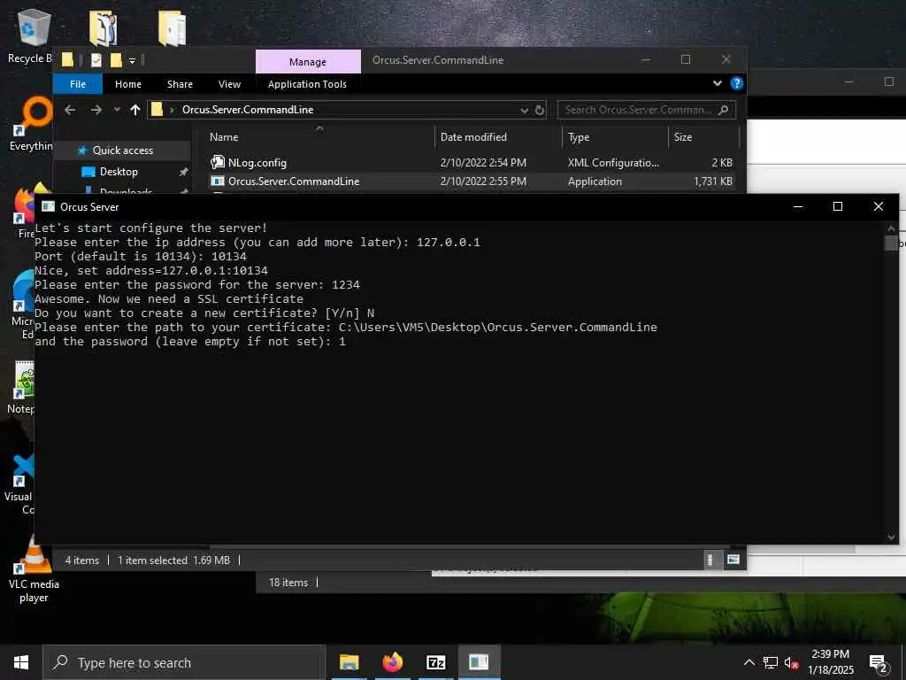Viewport: 906px width, 680px height.
Task: Select the Manage contextual tab
Action: 308,61
